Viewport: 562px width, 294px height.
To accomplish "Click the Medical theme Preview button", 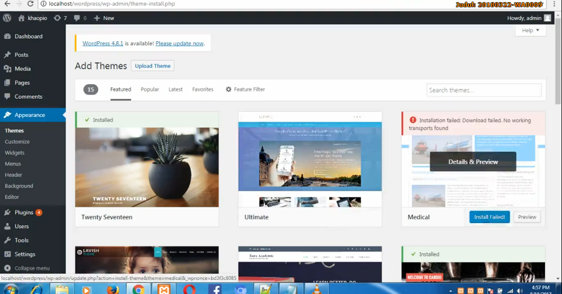I will [527, 217].
